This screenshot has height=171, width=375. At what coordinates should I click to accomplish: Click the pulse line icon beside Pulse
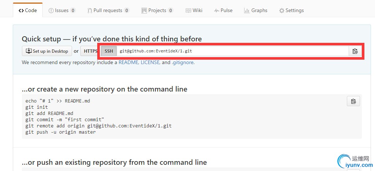tap(217, 11)
